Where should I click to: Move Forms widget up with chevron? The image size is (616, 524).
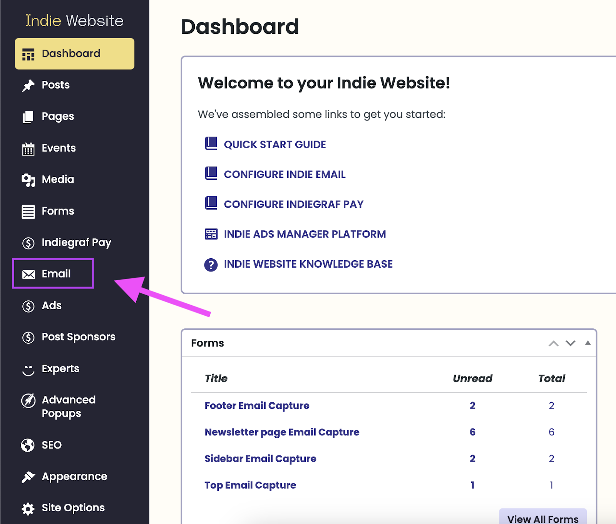[553, 343]
